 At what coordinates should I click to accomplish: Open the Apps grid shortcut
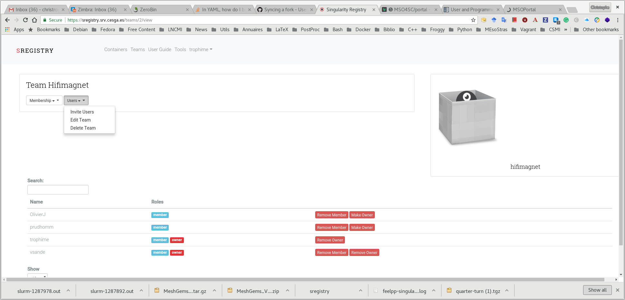coord(14,30)
